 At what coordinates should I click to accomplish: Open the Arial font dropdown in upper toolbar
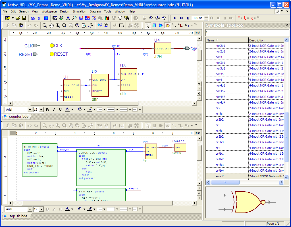(30, 110)
